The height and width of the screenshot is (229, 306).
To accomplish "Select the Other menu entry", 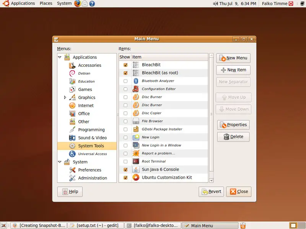I will (83, 122).
